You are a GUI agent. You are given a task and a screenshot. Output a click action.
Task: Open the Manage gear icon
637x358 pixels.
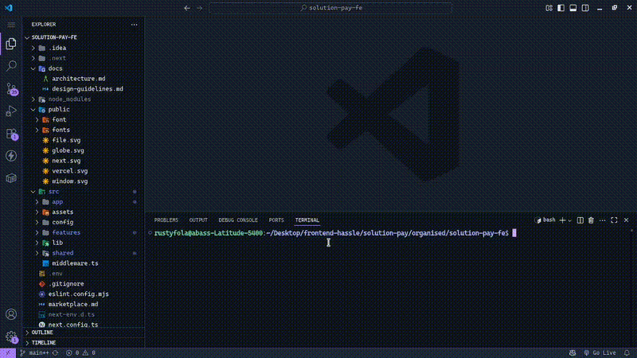[x=11, y=337]
